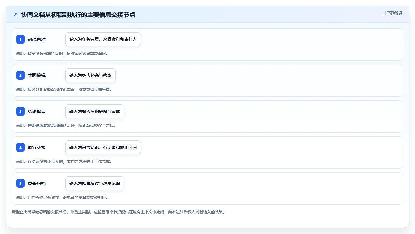This screenshot has width=415, height=234.
Task: Click the note about 背景没有来源链接时
Action: 62,53
